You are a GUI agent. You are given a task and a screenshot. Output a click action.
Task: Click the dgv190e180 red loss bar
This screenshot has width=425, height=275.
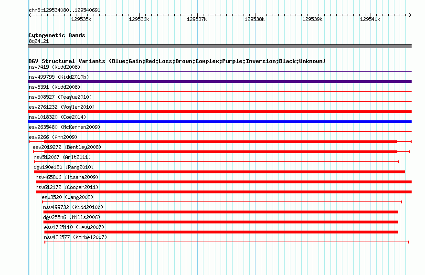[x=219, y=172]
